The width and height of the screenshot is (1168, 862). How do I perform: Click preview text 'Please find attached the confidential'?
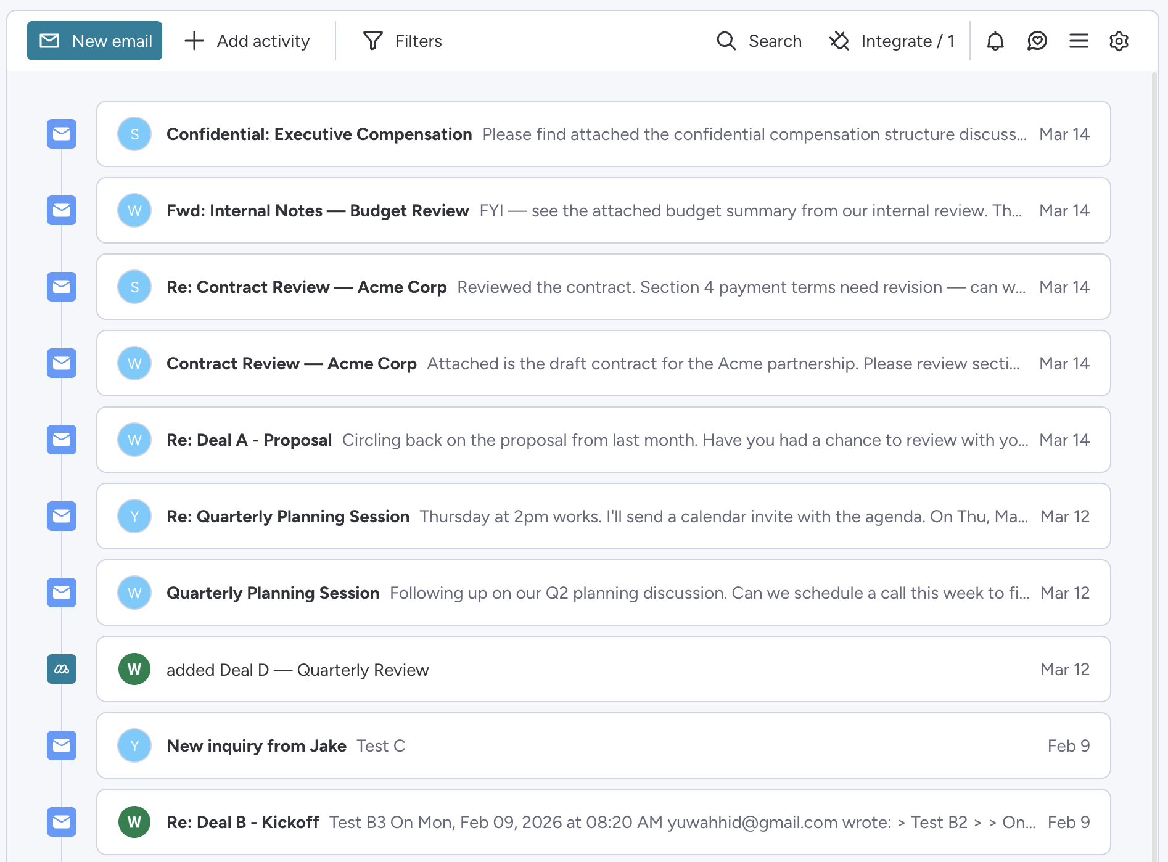(x=623, y=134)
